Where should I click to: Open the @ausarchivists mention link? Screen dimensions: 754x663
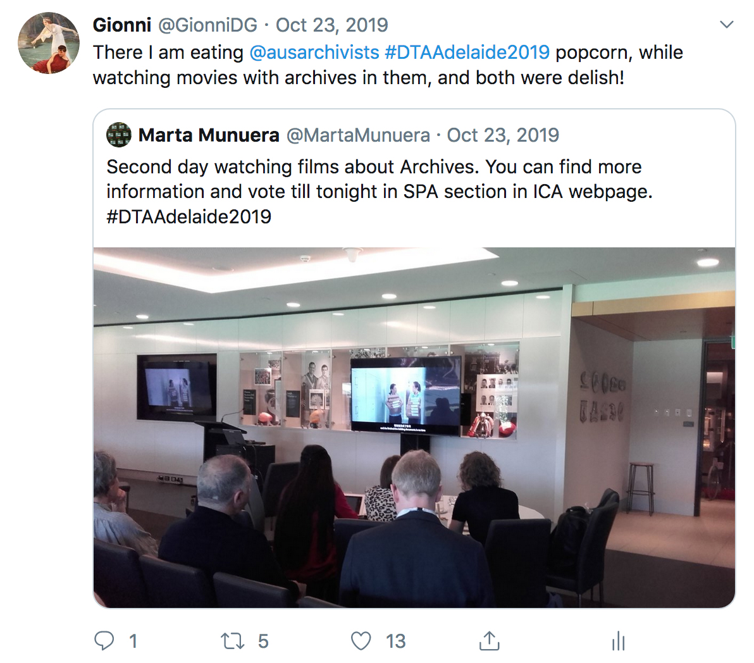point(314,53)
